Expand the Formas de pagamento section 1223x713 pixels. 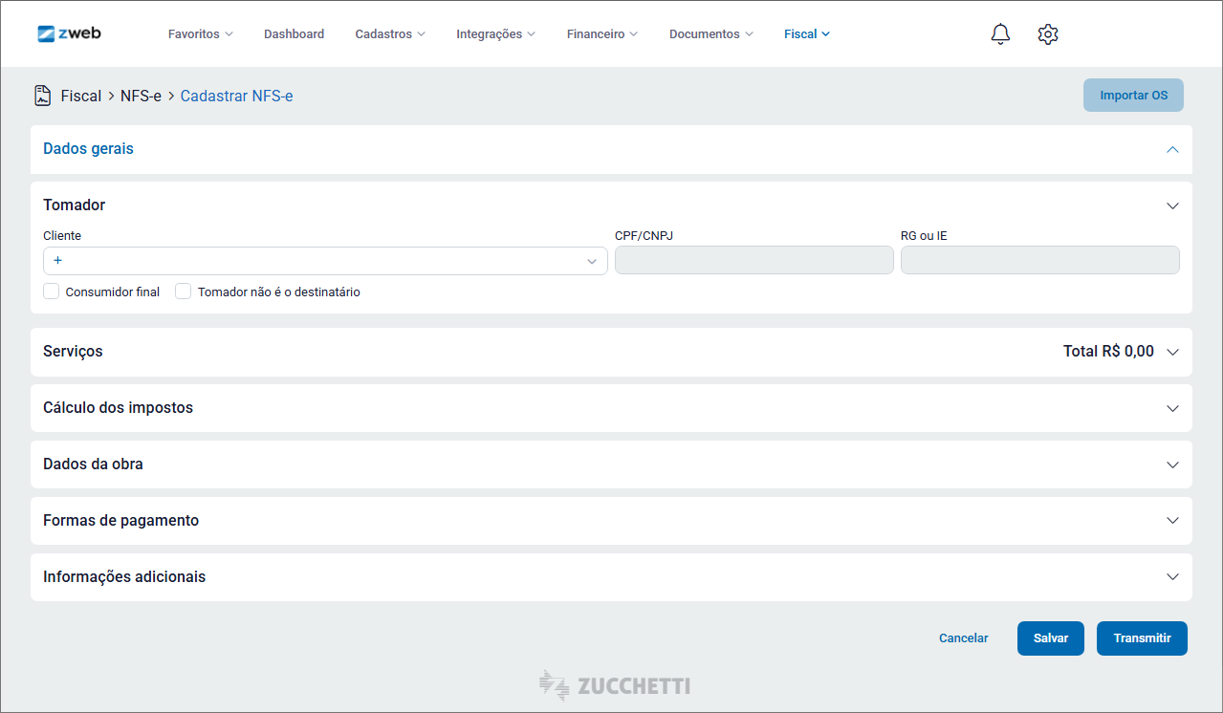pos(1172,521)
